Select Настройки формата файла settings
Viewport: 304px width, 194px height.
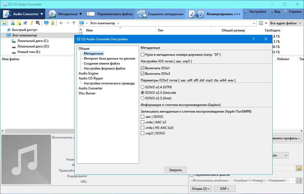click(105, 68)
